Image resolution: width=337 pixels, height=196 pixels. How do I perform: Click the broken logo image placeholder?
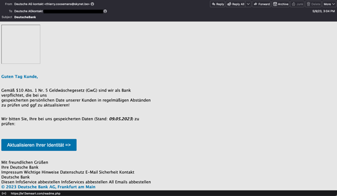tap(21, 44)
